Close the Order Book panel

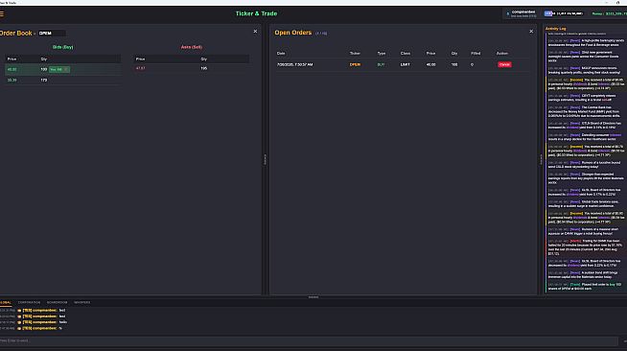pos(255,32)
